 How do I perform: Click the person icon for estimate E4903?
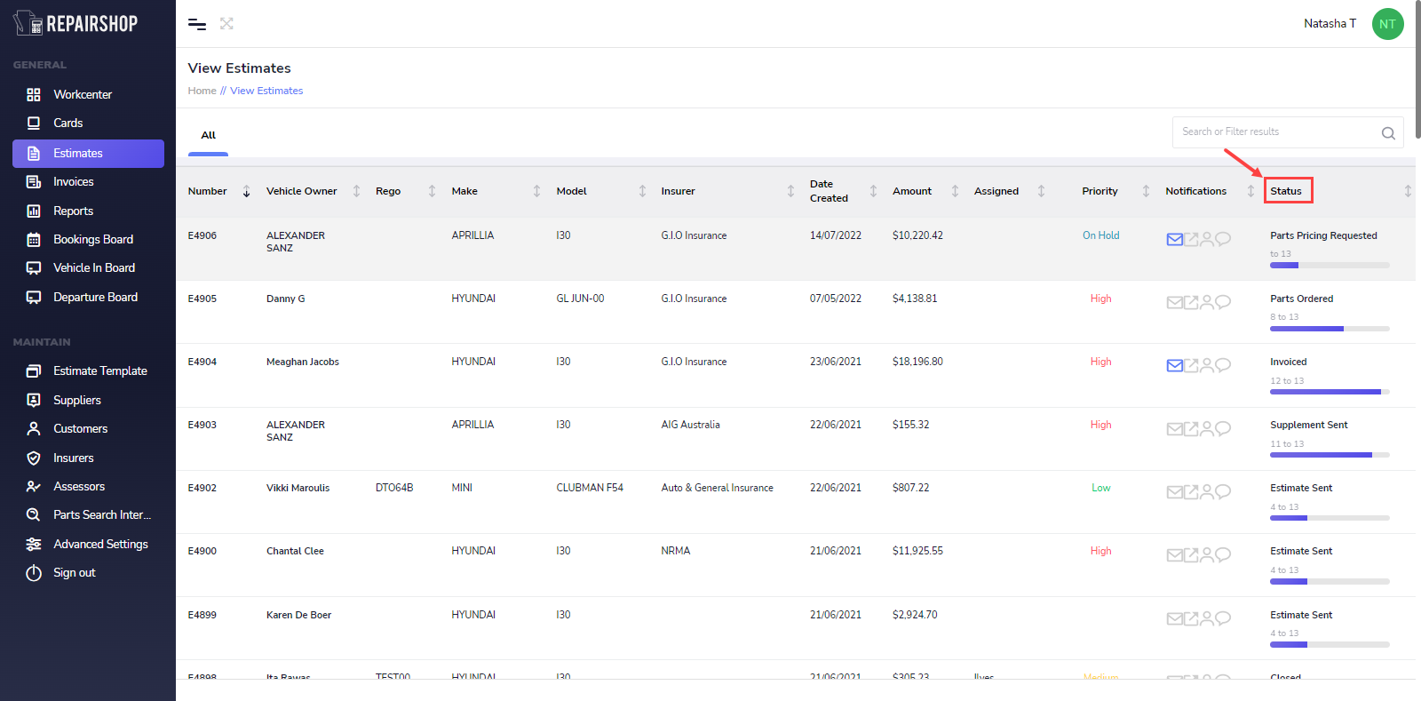click(1206, 428)
